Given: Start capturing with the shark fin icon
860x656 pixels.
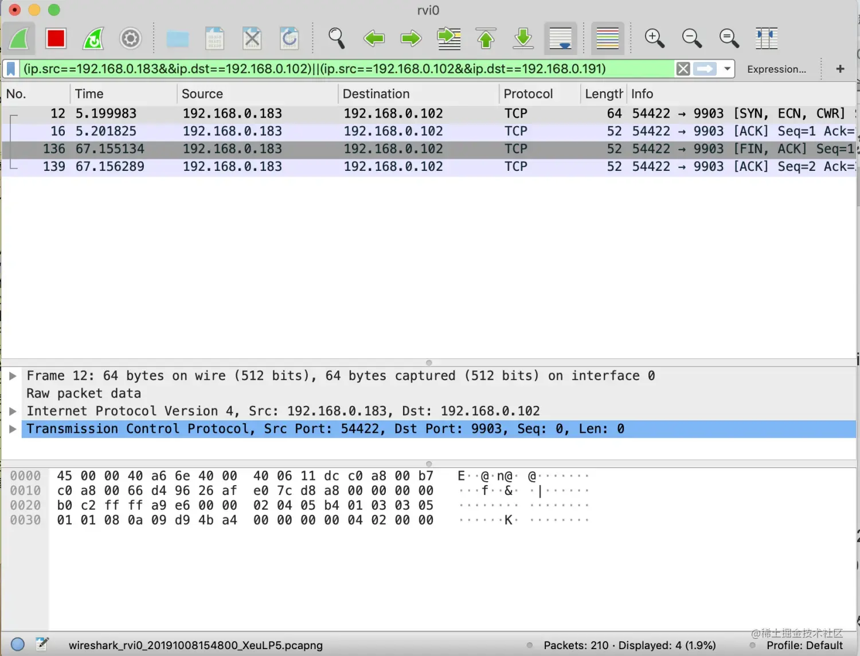Looking at the screenshot, I should [19, 38].
